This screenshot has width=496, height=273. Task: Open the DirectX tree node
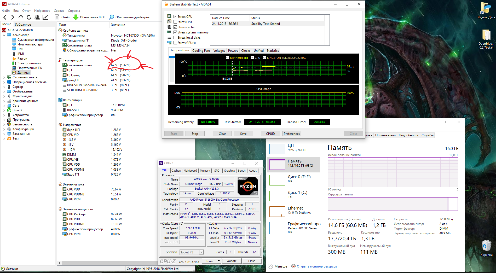[18, 110]
